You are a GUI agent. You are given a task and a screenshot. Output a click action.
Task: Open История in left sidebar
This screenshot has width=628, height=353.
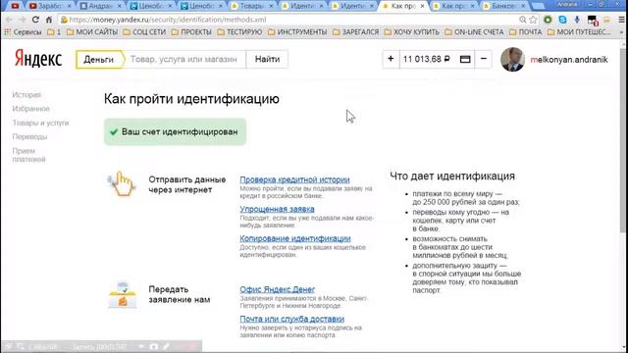pyautogui.click(x=26, y=95)
